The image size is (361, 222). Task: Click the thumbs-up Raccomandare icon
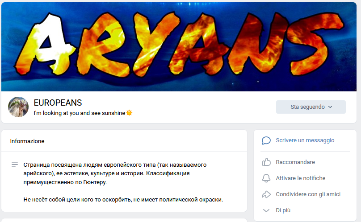[x=266, y=162]
